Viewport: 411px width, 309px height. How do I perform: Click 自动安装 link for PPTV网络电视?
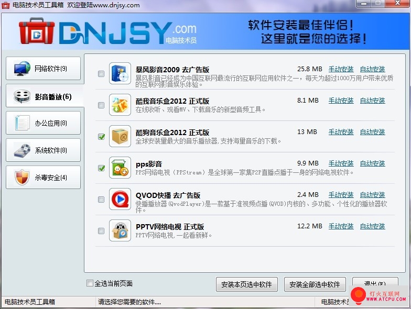pos(372,226)
